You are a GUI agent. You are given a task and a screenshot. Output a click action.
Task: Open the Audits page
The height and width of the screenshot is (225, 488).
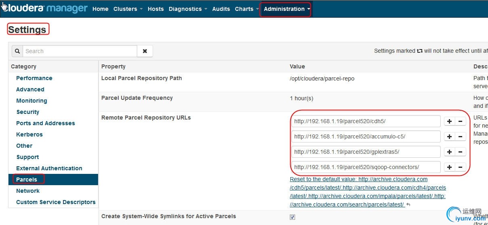tap(221, 9)
